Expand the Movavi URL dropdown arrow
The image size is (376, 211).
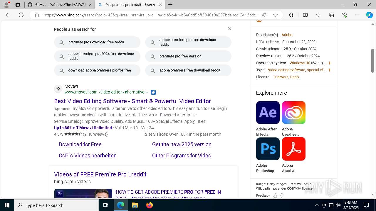click(x=147, y=92)
